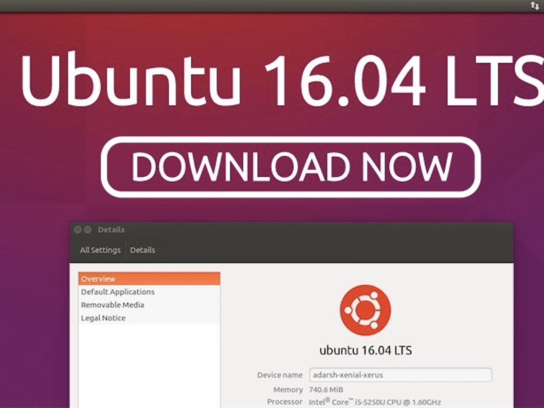Click the Memory value '740.6 MiB'
The height and width of the screenshot is (408, 544).
click(326, 389)
